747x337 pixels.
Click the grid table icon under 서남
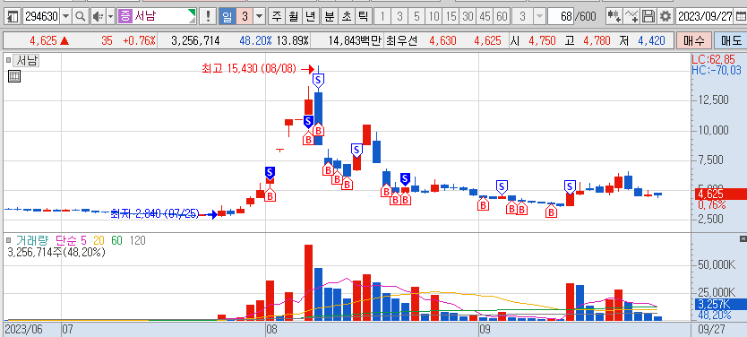[x=13, y=76]
